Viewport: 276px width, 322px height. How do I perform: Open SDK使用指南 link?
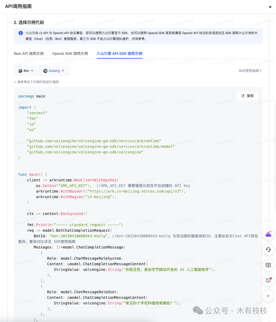click(x=250, y=71)
